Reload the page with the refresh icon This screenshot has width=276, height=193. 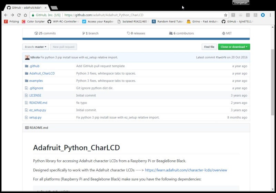(19, 15)
